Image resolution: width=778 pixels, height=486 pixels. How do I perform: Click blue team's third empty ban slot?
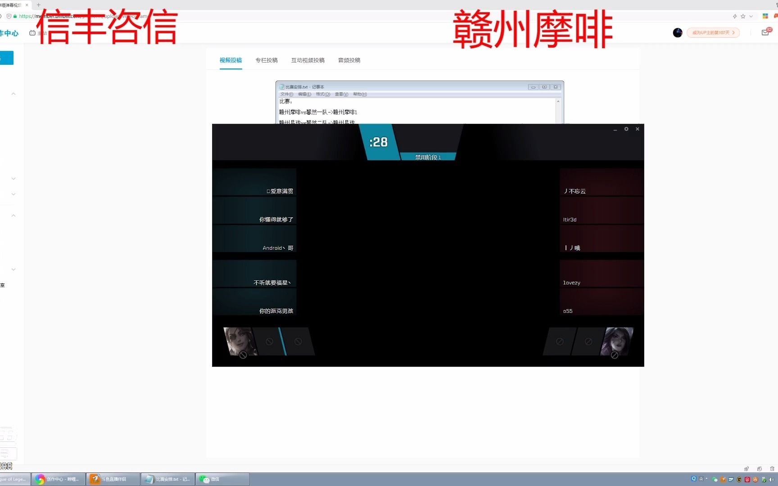(298, 342)
